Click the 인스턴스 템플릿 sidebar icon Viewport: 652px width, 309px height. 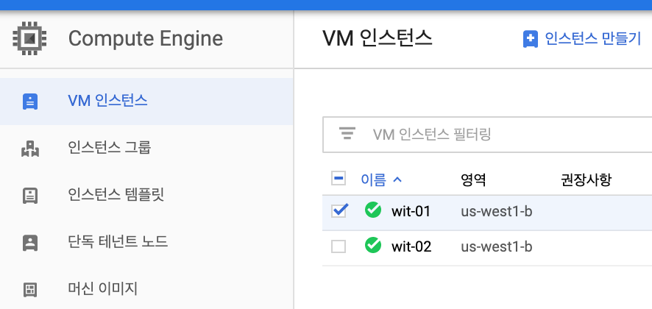(30, 196)
